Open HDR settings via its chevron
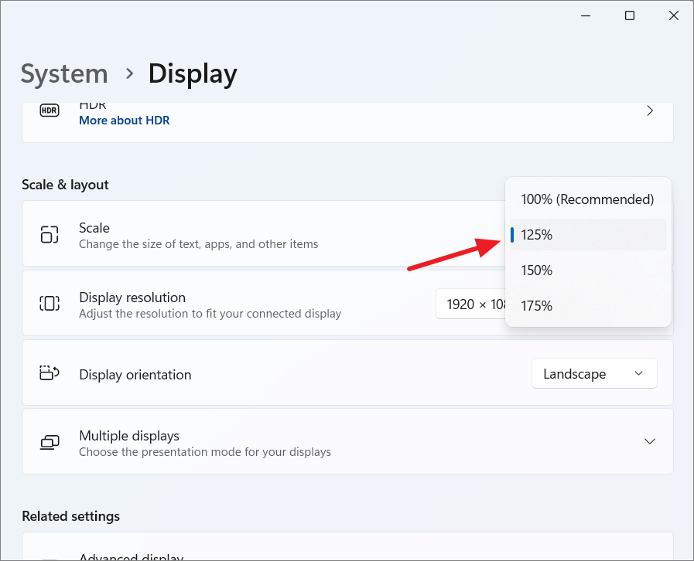This screenshot has width=694, height=561. [650, 110]
